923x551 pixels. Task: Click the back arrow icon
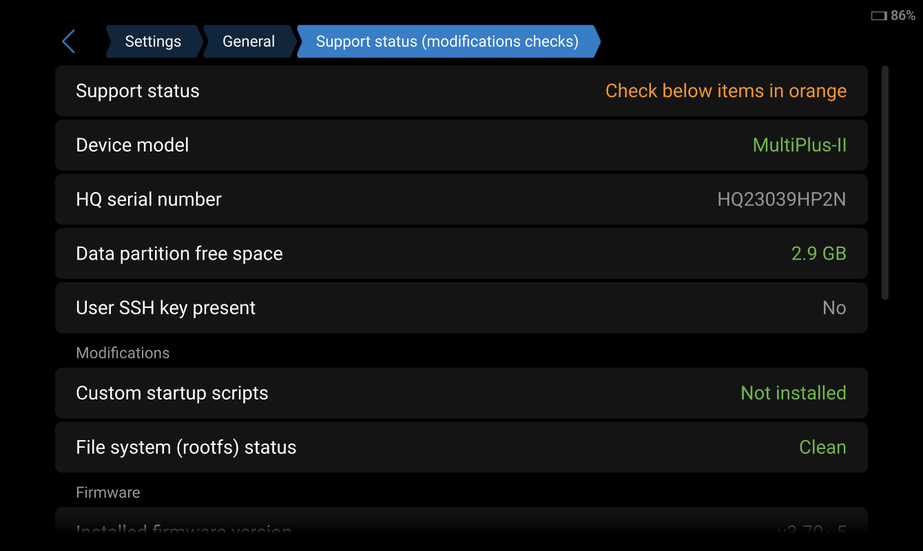click(x=68, y=41)
